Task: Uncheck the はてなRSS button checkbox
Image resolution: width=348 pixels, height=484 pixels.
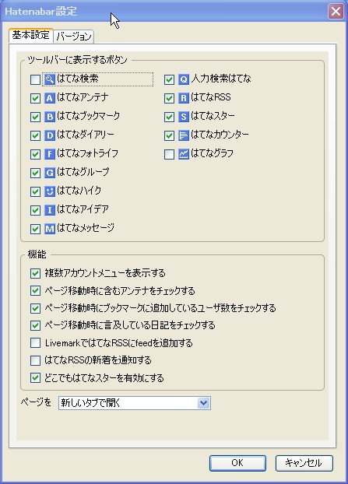Action: (x=169, y=99)
